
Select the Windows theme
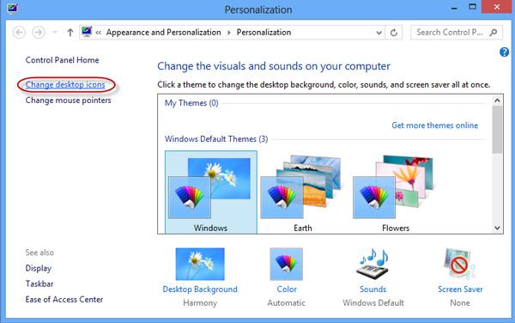click(x=211, y=192)
